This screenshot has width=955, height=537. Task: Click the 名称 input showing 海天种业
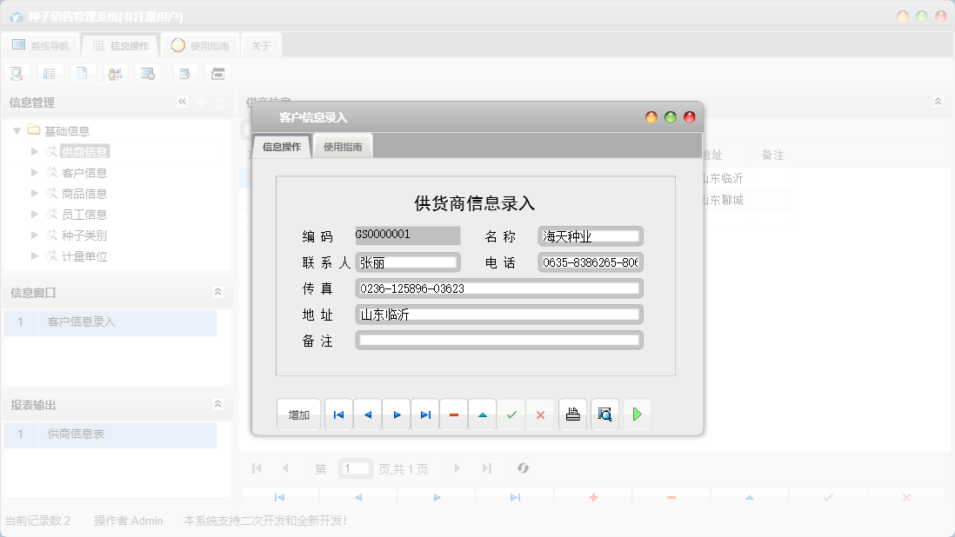point(590,235)
